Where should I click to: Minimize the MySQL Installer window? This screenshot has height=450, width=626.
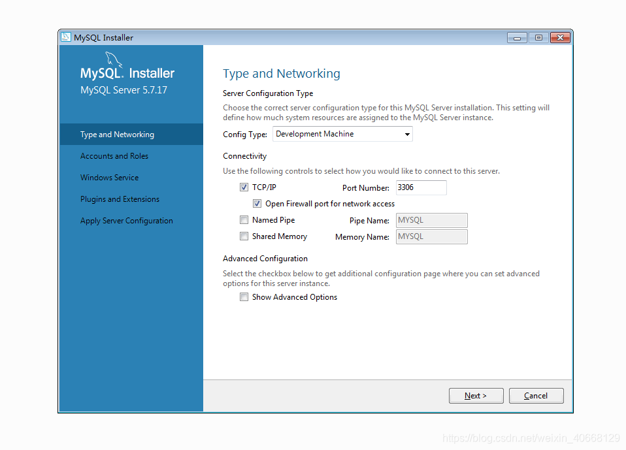tap(517, 37)
